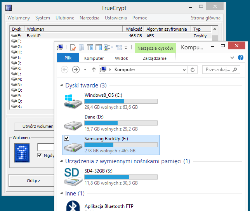The height and width of the screenshot is (211, 250).
Task: Uncheck the Samsung BackUp (E:) item checkbox
Action: tap(66, 138)
